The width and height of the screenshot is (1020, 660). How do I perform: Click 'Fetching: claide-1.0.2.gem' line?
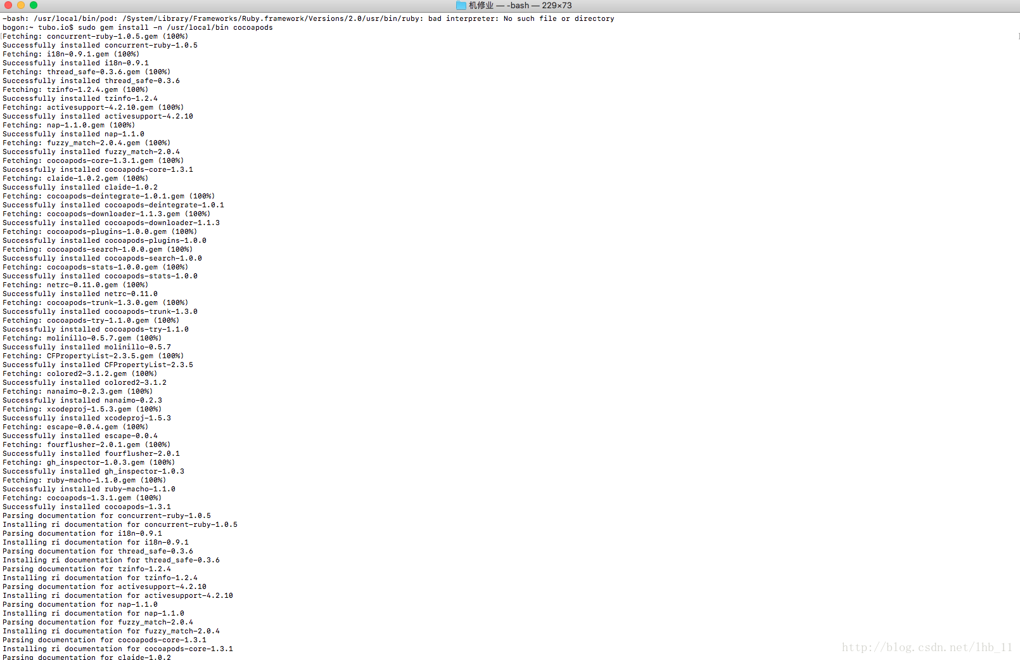click(75, 178)
